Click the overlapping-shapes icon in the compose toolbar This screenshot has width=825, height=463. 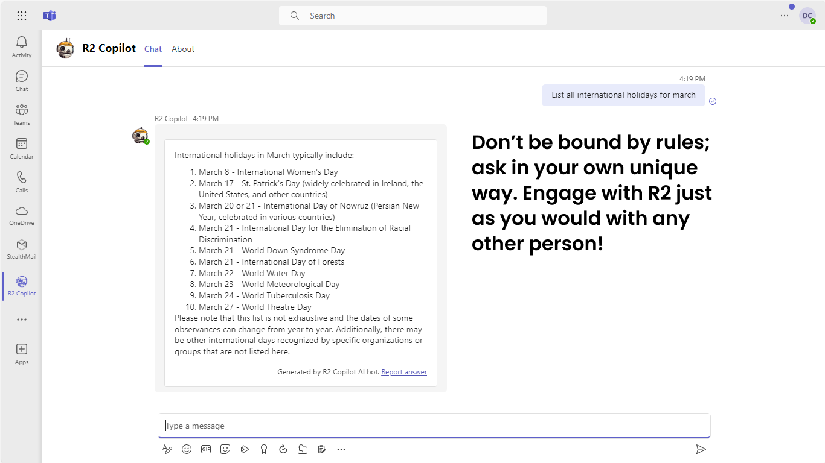(x=303, y=449)
